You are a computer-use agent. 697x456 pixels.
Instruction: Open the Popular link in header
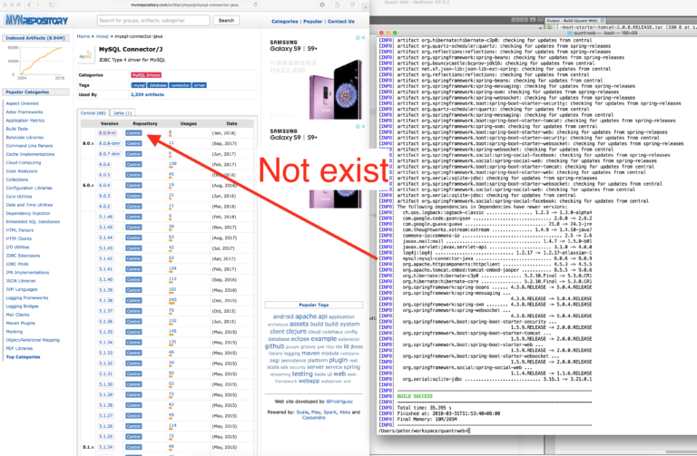(313, 22)
